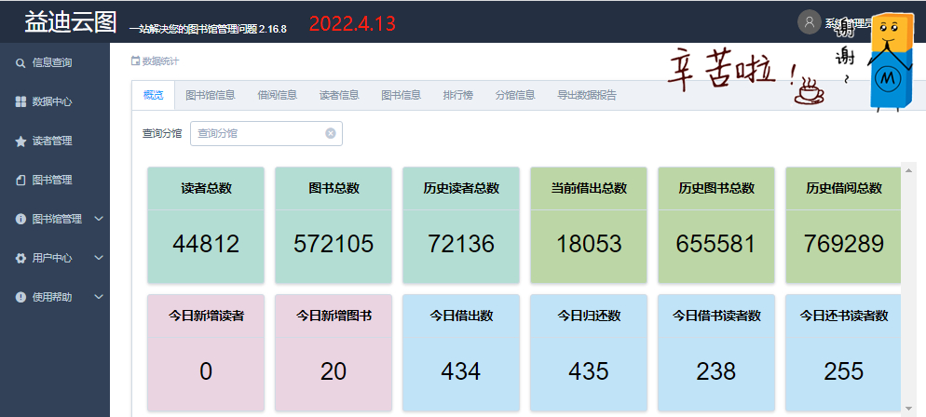Click the star icon beside 读者管理
This screenshot has height=417, width=926.
pyautogui.click(x=20, y=141)
